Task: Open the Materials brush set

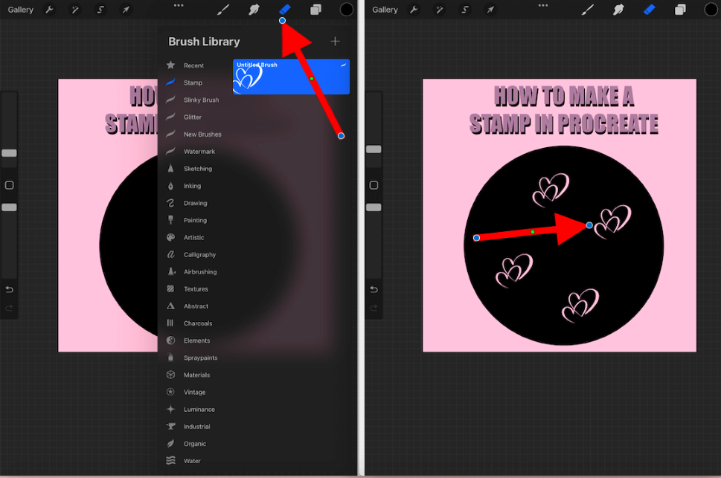Action: click(196, 375)
